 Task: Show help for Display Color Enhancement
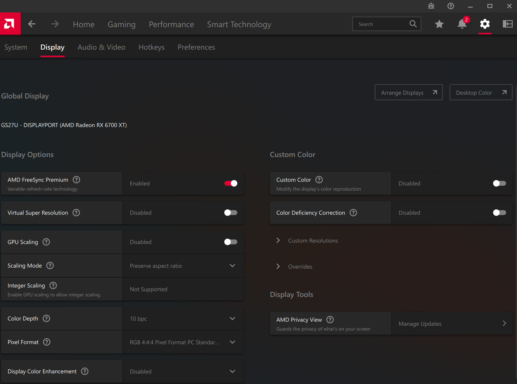[85, 371]
